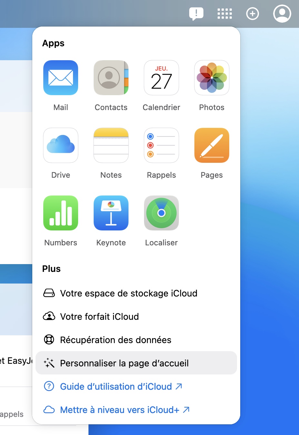
Task: Open the Contacts app icon
Action: 111,78
